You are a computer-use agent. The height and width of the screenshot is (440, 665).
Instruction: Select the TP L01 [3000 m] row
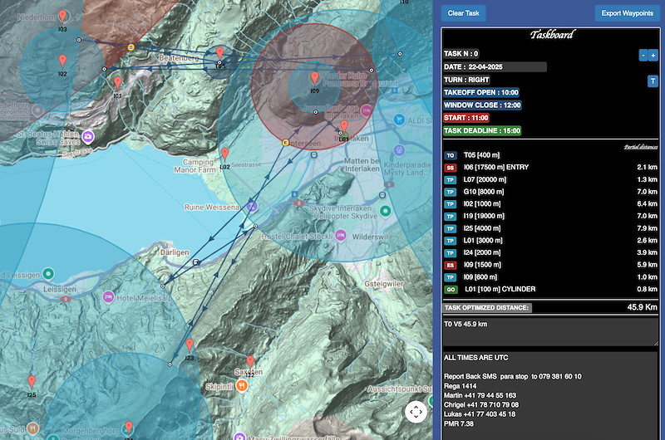coord(550,241)
